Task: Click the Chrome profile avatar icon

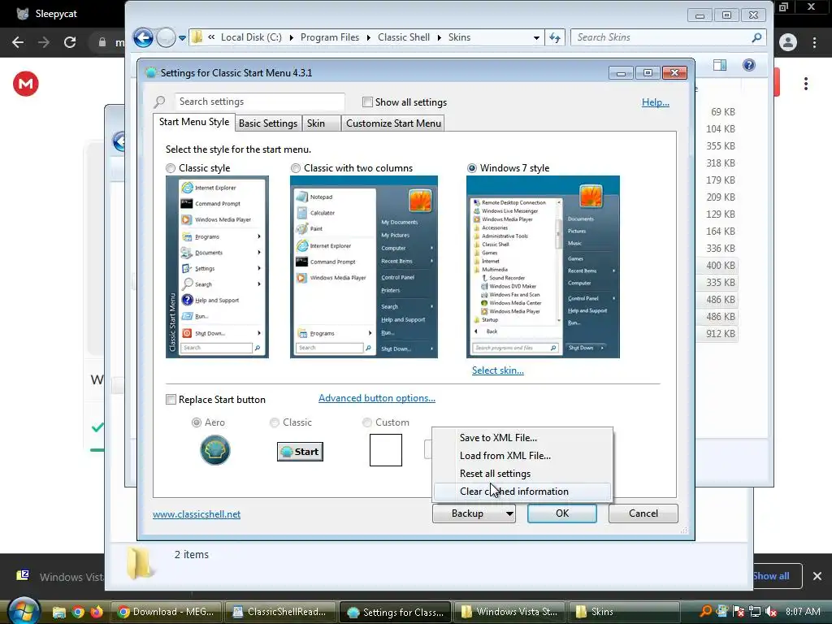Action: click(x=788, y=42)
